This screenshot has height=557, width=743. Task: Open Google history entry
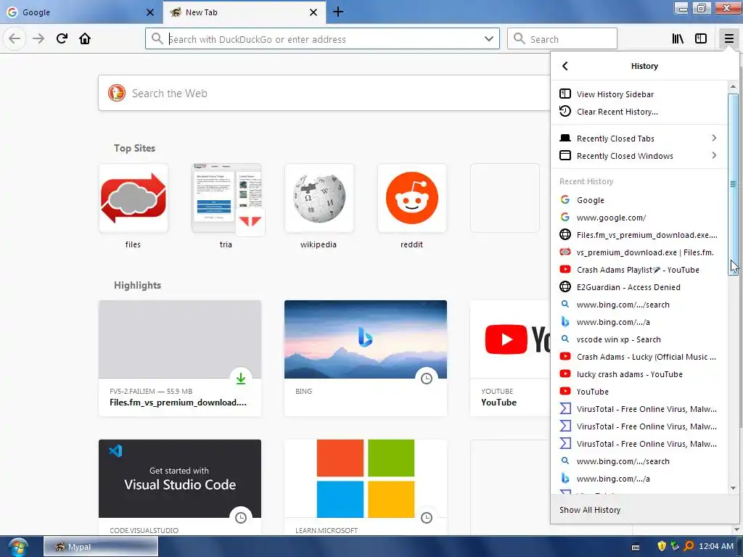tap(639, 200)
